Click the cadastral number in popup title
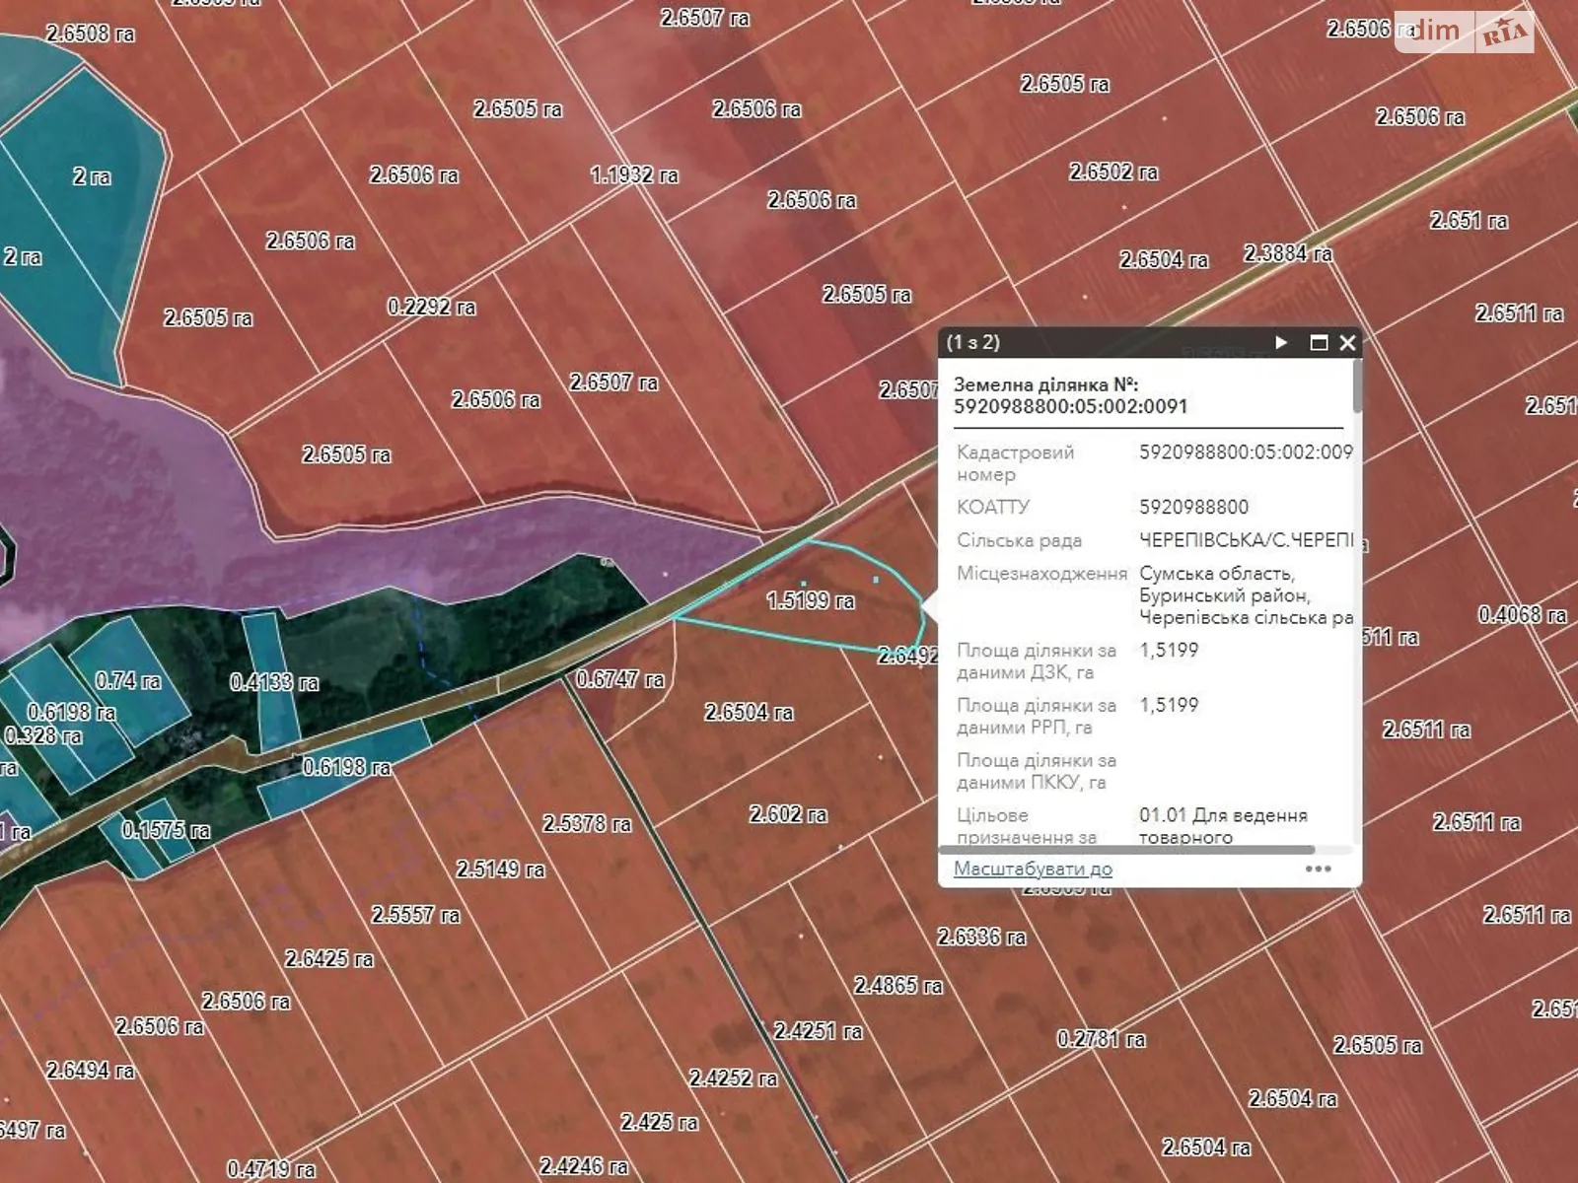This screenshot has width=1578, height=1183. pyautogui.click(x=1070, y=406)
